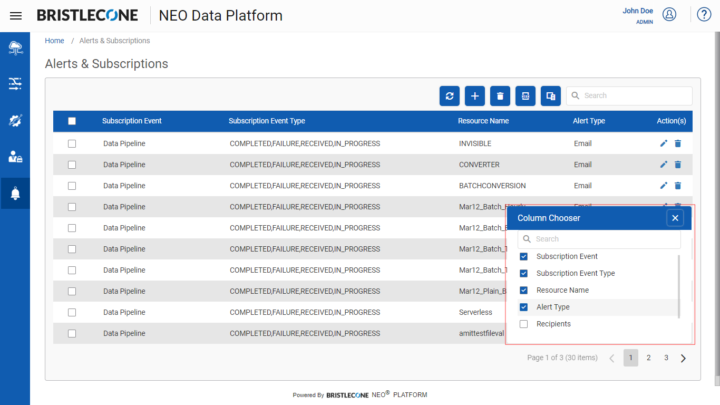Click the Bristlecone logo in header

(87, 15)
